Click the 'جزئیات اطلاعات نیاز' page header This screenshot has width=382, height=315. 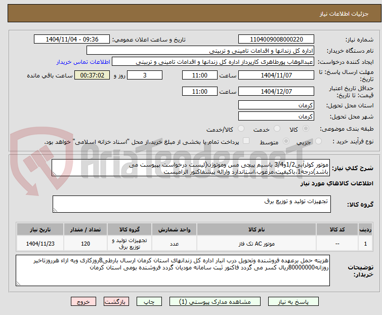pyautogui.click(x=344, y=14)
